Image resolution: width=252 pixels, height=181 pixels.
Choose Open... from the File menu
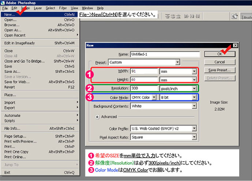click(x=40, y=20)
